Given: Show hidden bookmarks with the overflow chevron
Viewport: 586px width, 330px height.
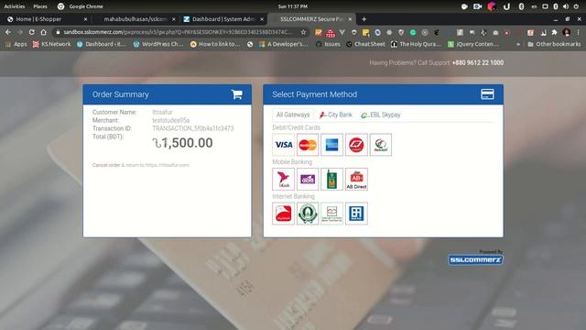Looking at the screenshot, I should pos(518,44).
